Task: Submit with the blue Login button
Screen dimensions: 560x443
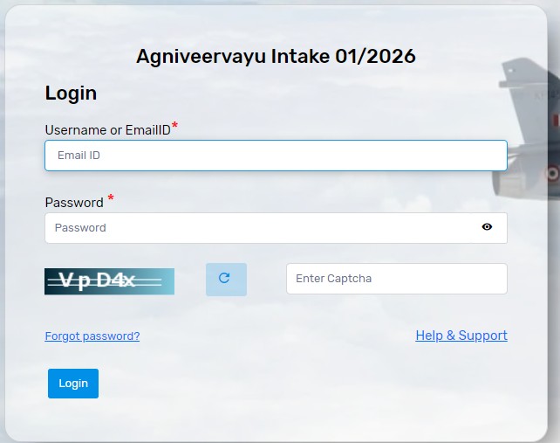Action: coord(73,384)
